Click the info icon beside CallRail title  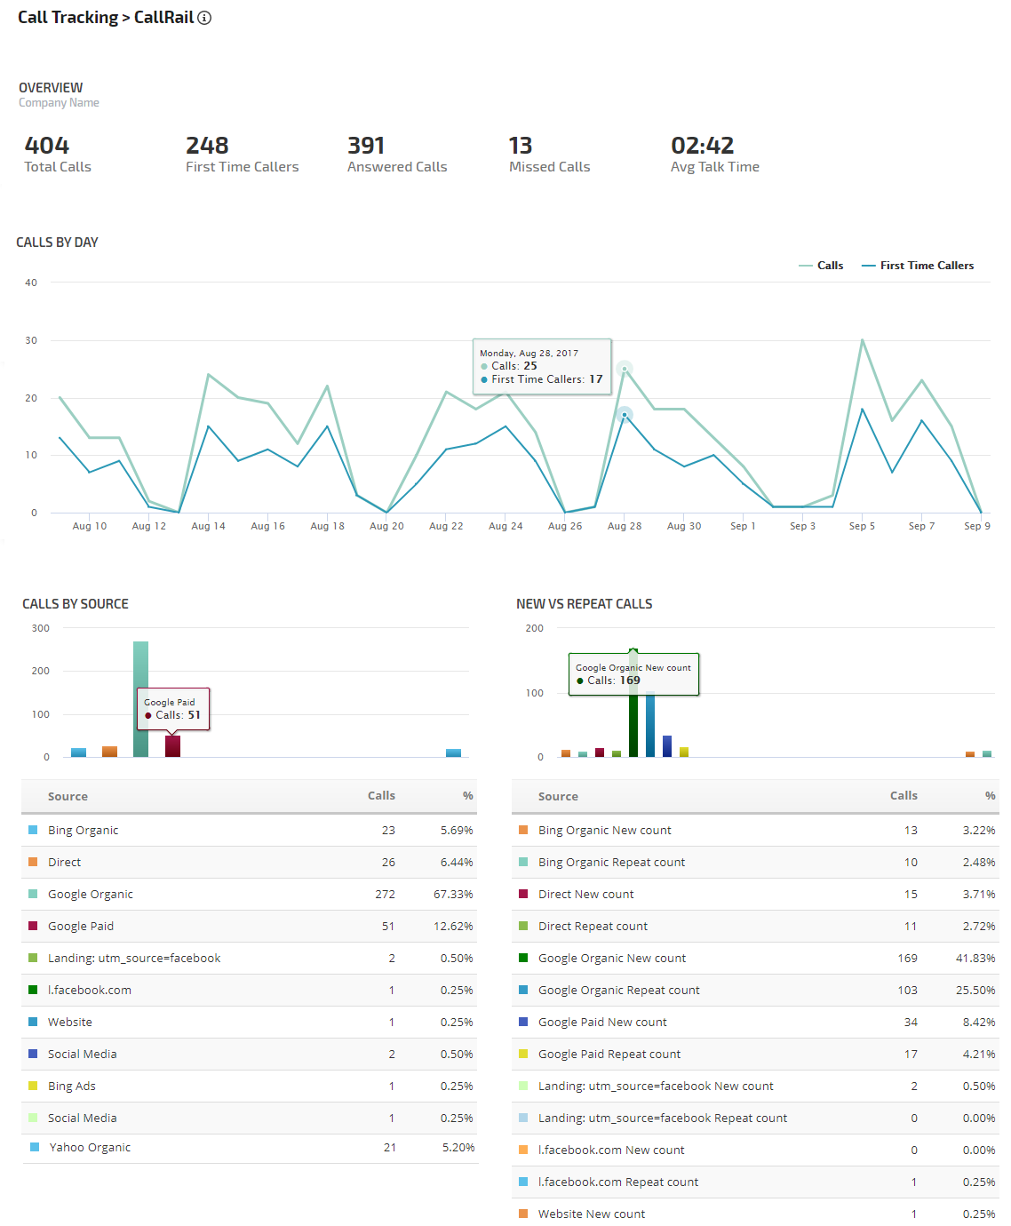(204, 18)
